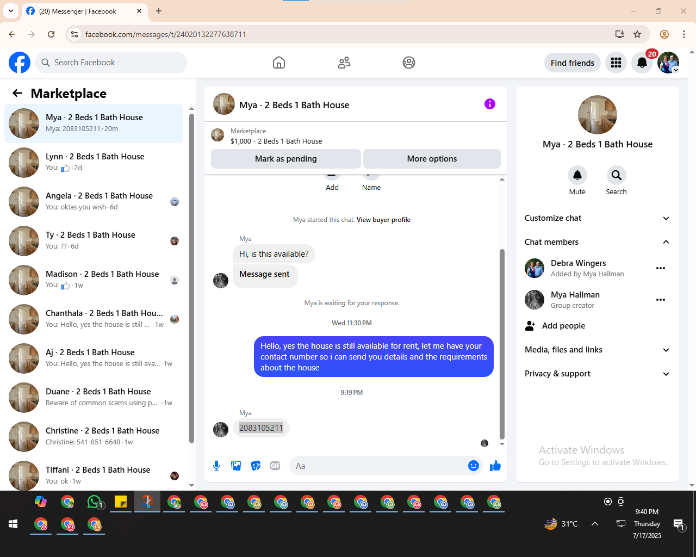Click the 2083105211 message from Mya
The height and width of the screenshot is (557, 696).
(261, 428)
